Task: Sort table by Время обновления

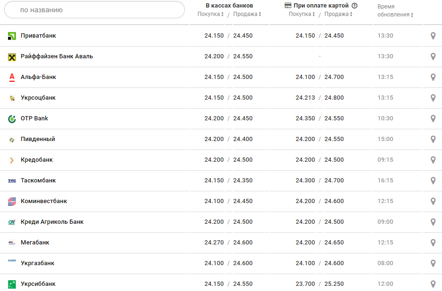Action: tap(395, 15)
